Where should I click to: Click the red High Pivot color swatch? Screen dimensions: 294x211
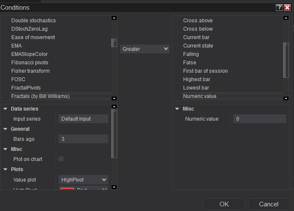[x=67, y=190]
